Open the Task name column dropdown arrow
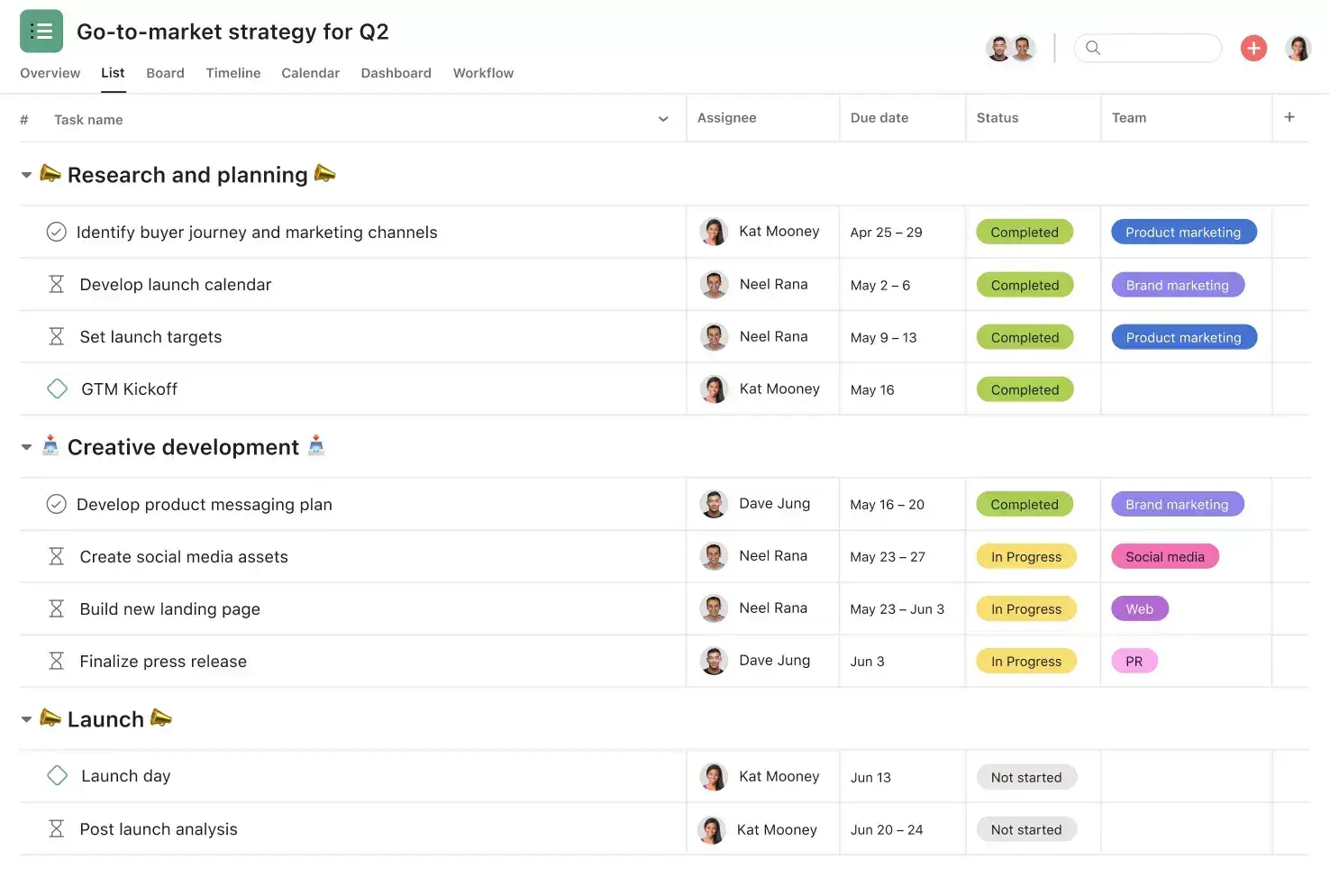Screen dimensions: 1330x887 [663, 118]
